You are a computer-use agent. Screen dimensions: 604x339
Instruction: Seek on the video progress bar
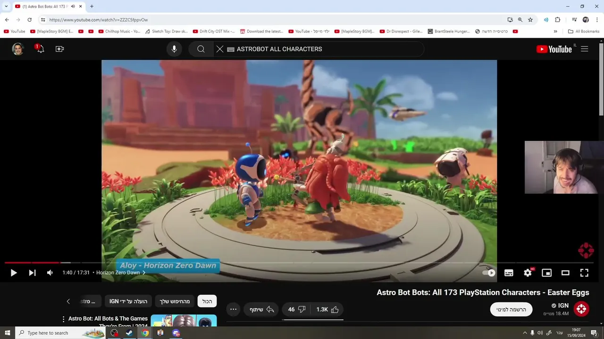(299, 262)
